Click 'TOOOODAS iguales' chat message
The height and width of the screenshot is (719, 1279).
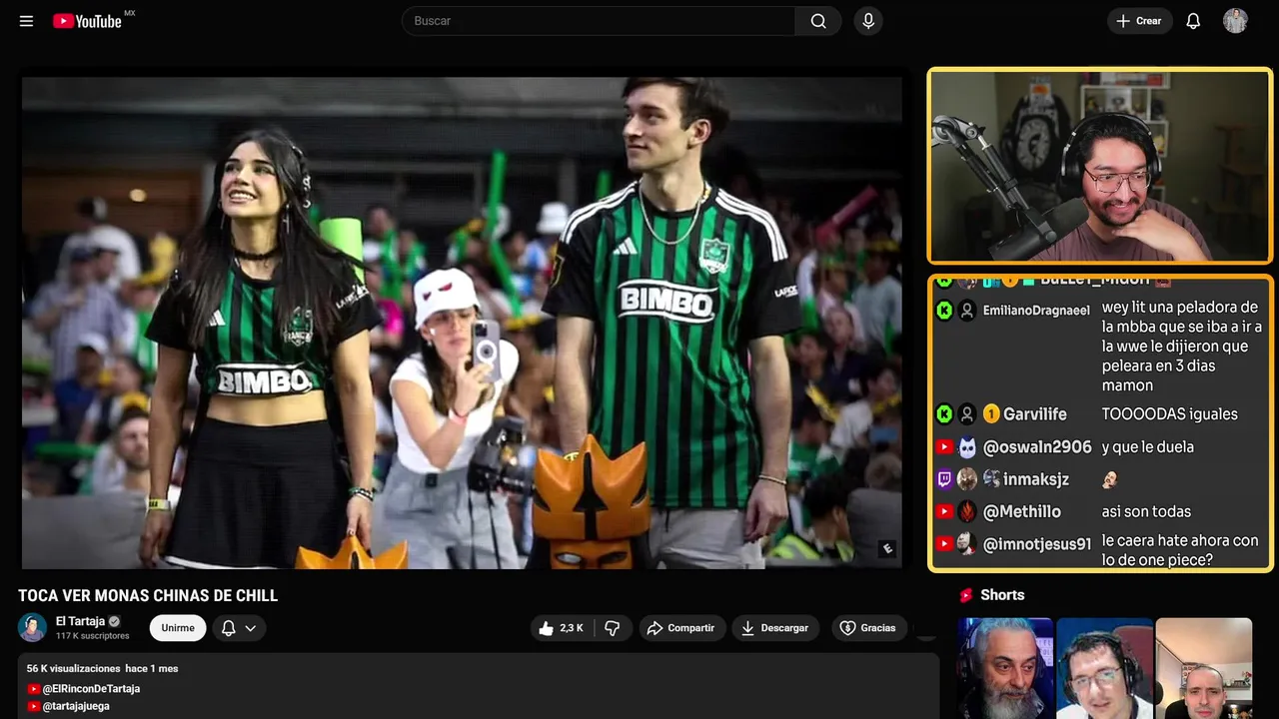click(x=1170, y=414)
